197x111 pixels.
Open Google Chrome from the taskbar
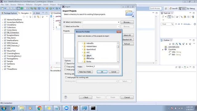(39, 108)
